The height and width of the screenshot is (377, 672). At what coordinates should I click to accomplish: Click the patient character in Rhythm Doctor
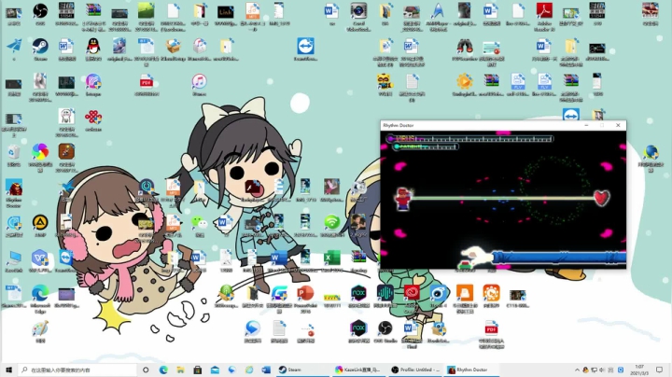(x=403, y=199)
